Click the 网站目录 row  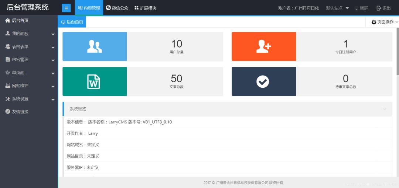[228, 156]
